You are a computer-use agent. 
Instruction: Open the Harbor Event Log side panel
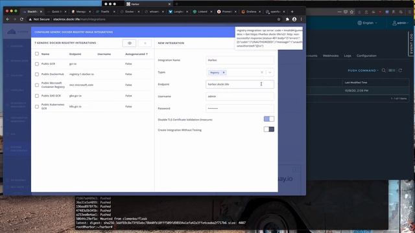click(411, 43)
